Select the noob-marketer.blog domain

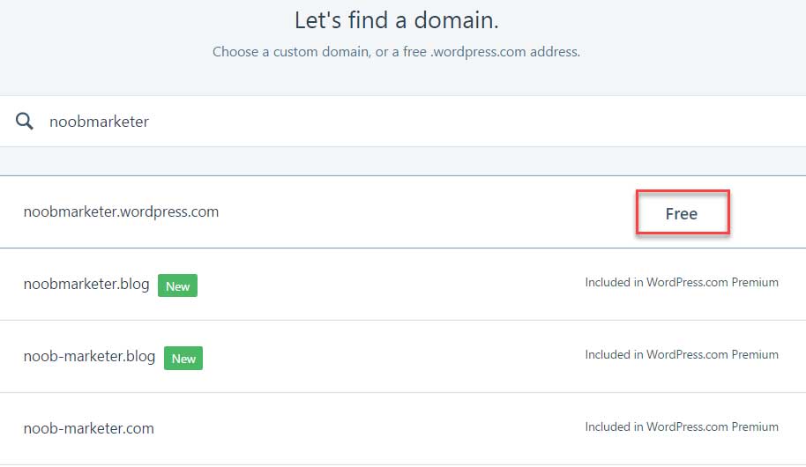click(x=89, y=356)
